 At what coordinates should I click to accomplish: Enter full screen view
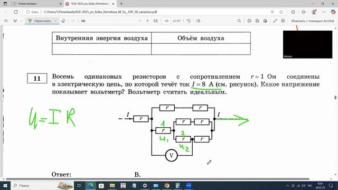coord(275,21)
